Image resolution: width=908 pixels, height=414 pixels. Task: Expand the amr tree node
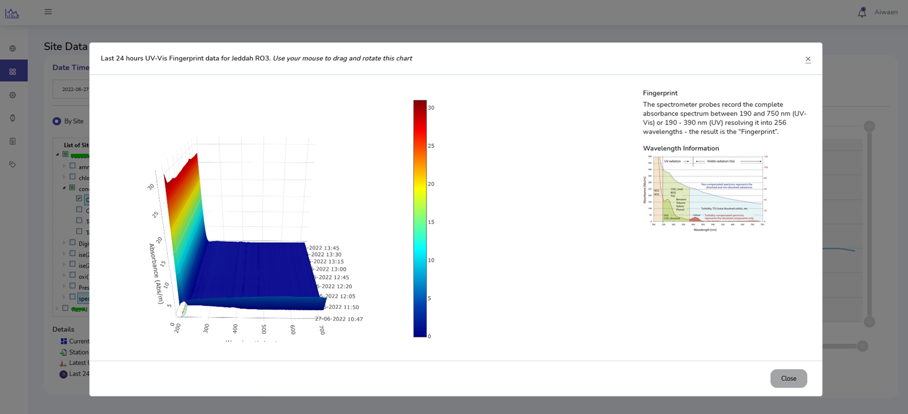click(64, 166)
